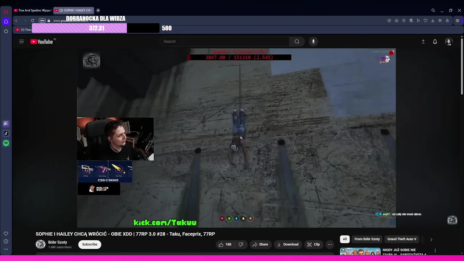This screenshot has width=464, height=261.
Task: Open more actions three-dot menu
Action: [x=330, y=244]
